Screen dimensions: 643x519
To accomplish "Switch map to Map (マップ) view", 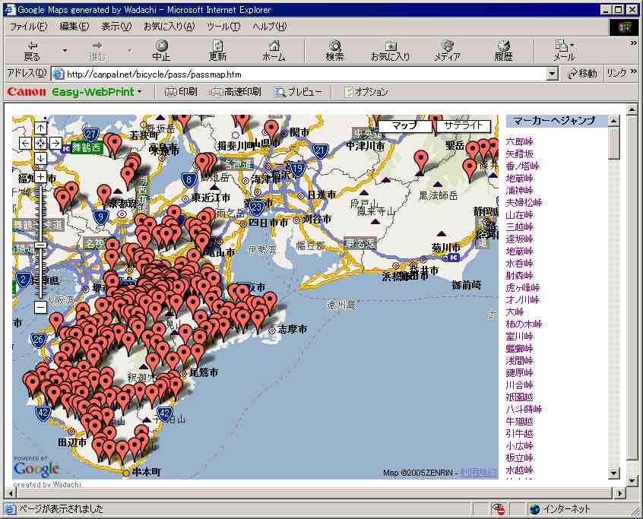I will click(404, 125).
